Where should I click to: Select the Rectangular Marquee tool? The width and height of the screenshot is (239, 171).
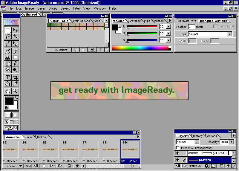pyautogui.click(x=8, y=30)
